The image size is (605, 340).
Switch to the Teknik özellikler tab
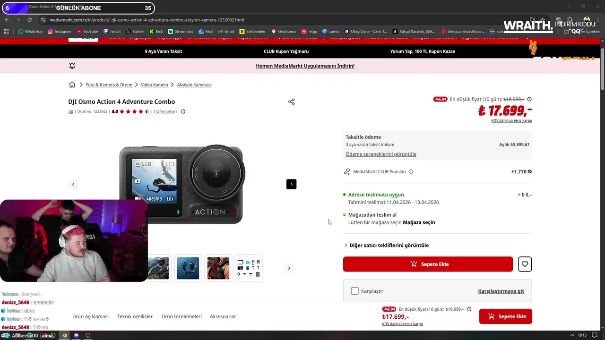point(135,316)
